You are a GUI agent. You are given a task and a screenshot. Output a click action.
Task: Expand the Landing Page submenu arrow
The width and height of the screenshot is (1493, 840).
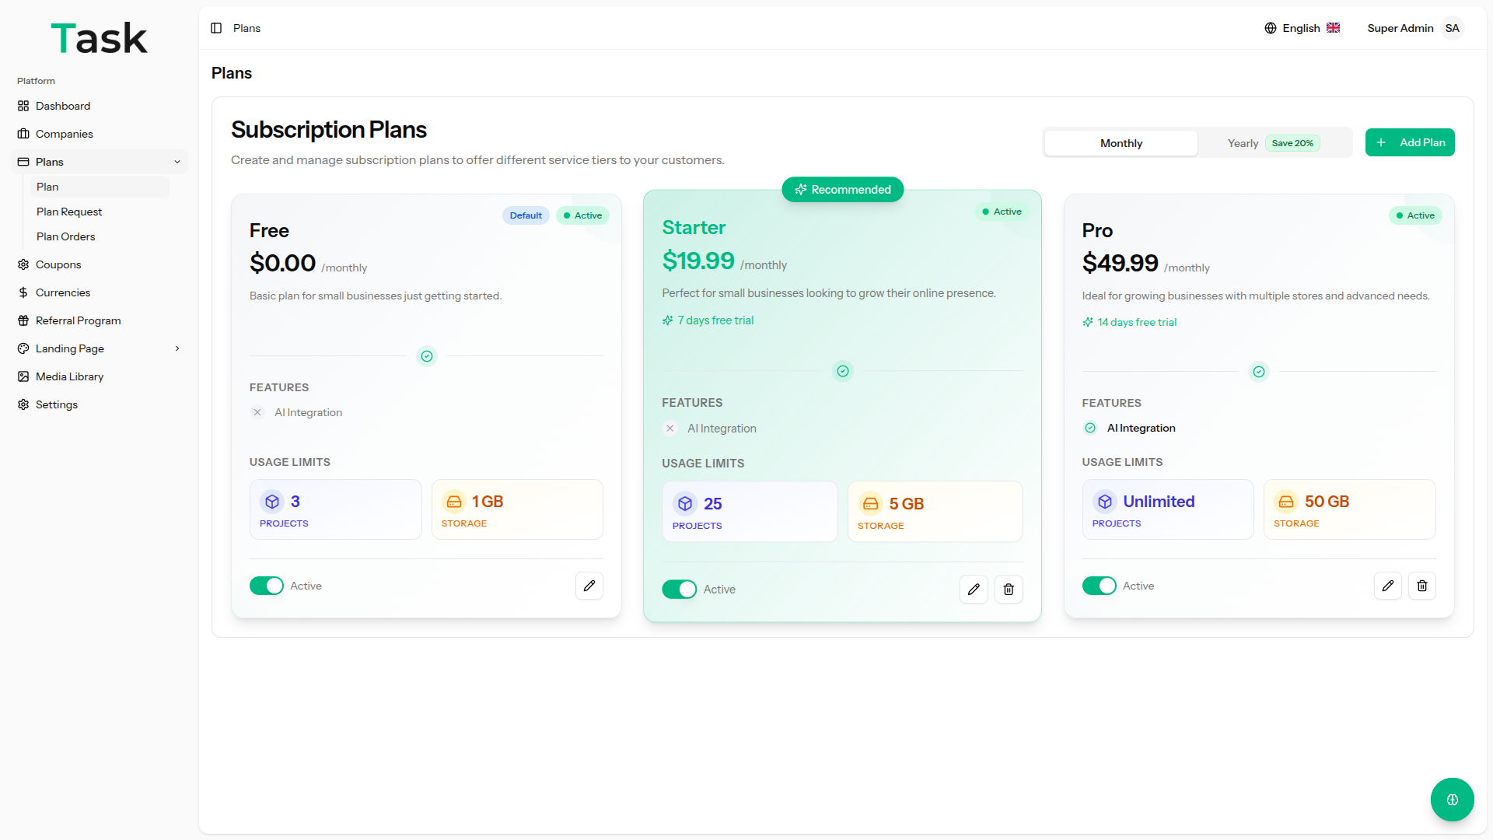pos(177,348)
